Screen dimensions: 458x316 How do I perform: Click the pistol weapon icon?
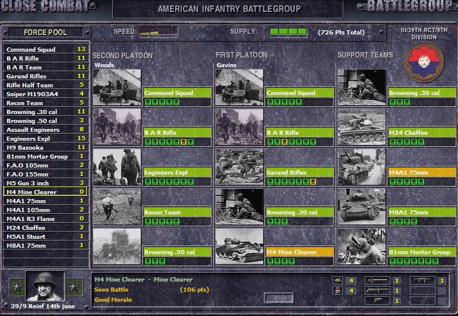pyautogui.click(x=377, y=301)
